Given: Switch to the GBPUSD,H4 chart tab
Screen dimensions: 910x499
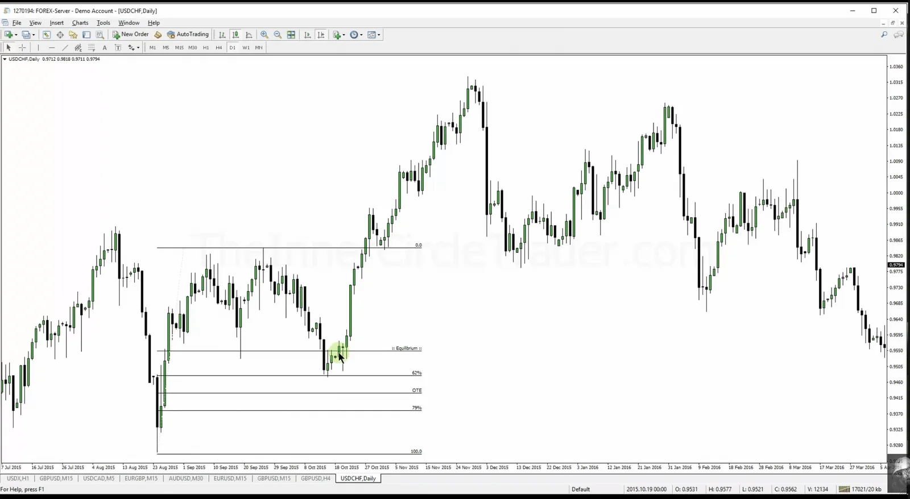Looking at the screenshot, I should coord(316,479).
